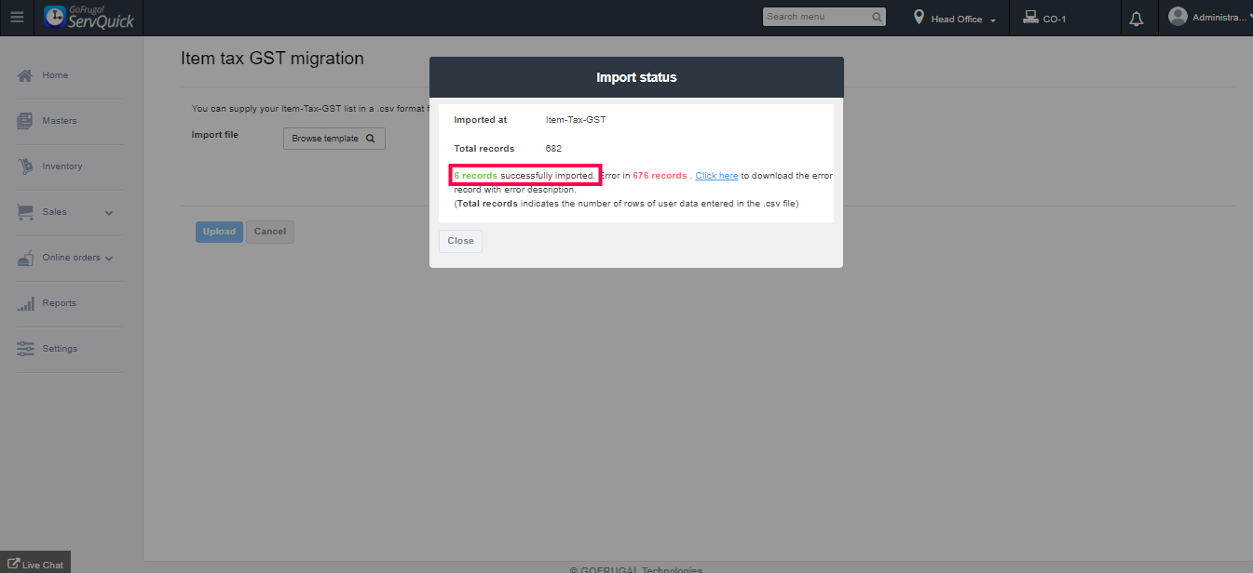Expand the Sales submenu chevron
The height and width of the screenshot is (573, 1253).
[x=109, y=213]
